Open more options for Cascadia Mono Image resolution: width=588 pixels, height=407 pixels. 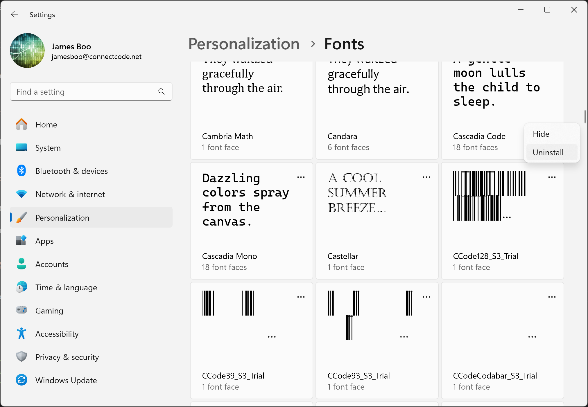tap(301, 177)
